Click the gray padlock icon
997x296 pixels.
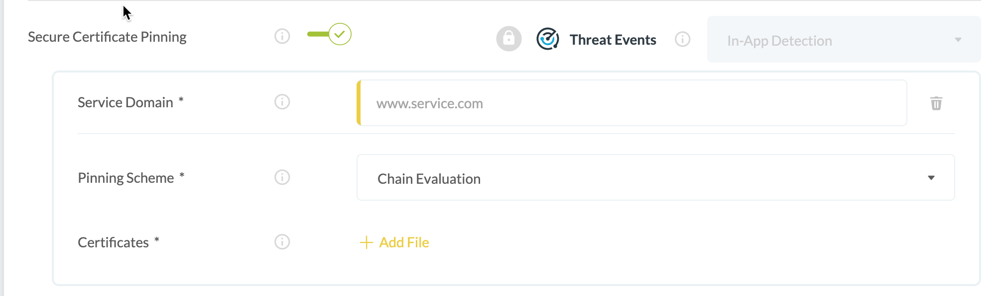509,39
